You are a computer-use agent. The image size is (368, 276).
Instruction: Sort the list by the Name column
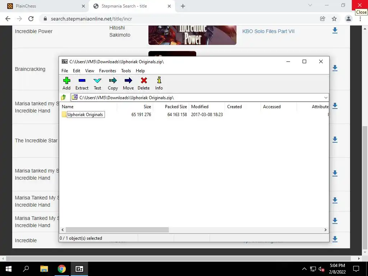pyautogui.click(x=89, y=106)
